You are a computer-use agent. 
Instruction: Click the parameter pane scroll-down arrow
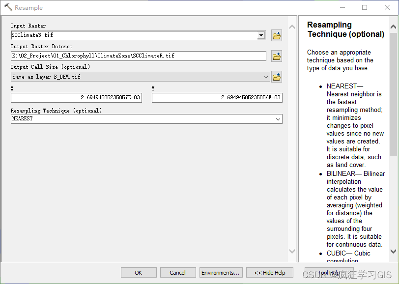(x=292, y=251)
